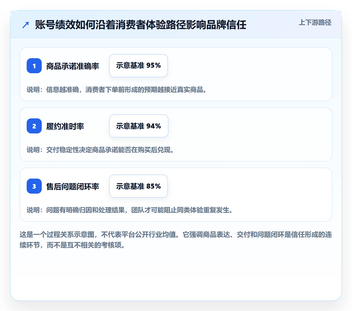Click the description starting with 说明：问题有明确归因
Viewport: 352px width, 311px height.
[x=130, y=210]
